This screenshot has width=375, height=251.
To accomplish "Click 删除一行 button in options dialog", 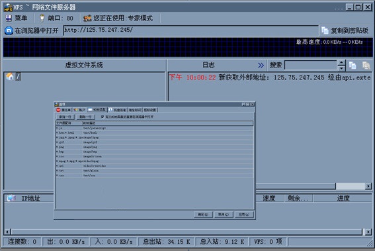I will [x=85, y=117].
